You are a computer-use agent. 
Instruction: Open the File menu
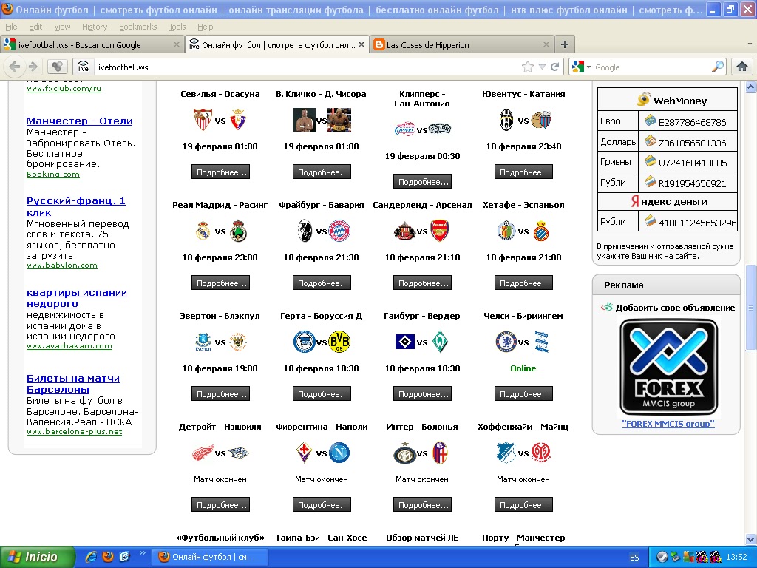pyautogui.click(x=11, y=27)
